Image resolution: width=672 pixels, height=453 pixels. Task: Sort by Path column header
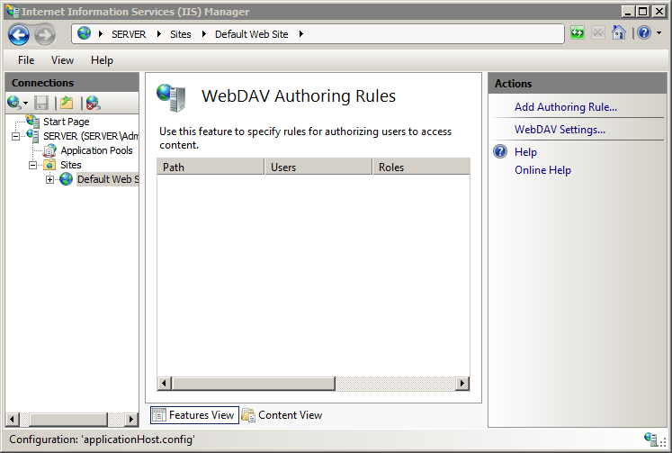pyautogui.click(x=211, y=167)
